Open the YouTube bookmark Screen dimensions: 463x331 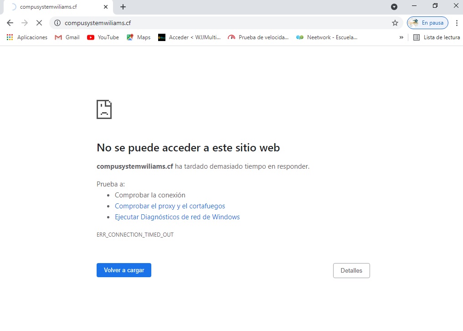[103, 37]
